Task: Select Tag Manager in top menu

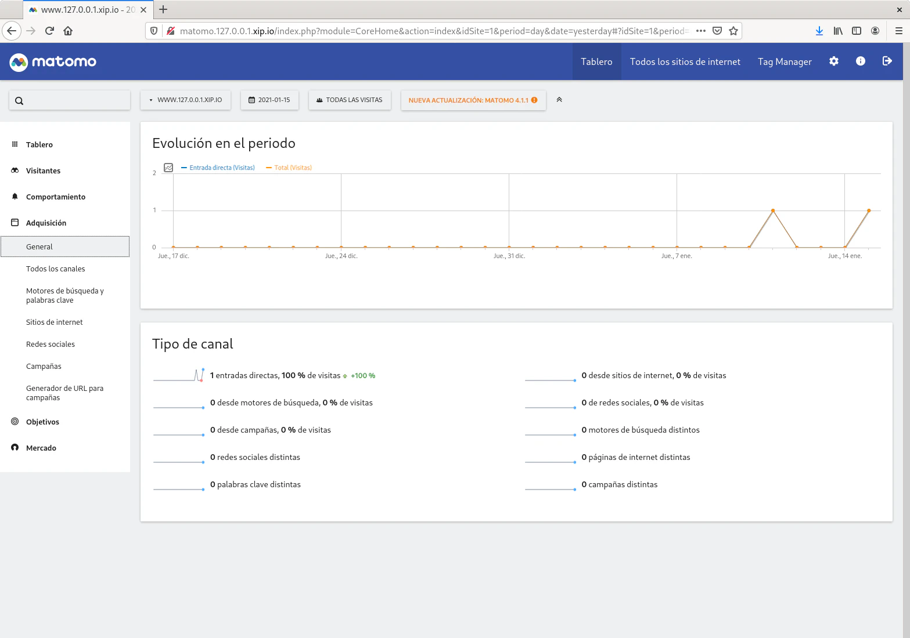Action: pos(785,61)
